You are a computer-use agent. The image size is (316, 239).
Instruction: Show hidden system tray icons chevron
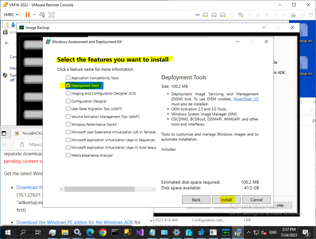[249, 232]
